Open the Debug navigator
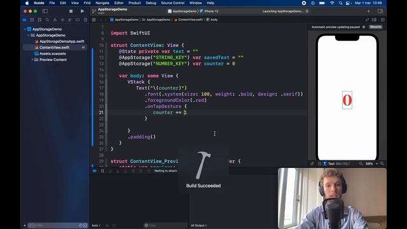 (x=70, y=20)
